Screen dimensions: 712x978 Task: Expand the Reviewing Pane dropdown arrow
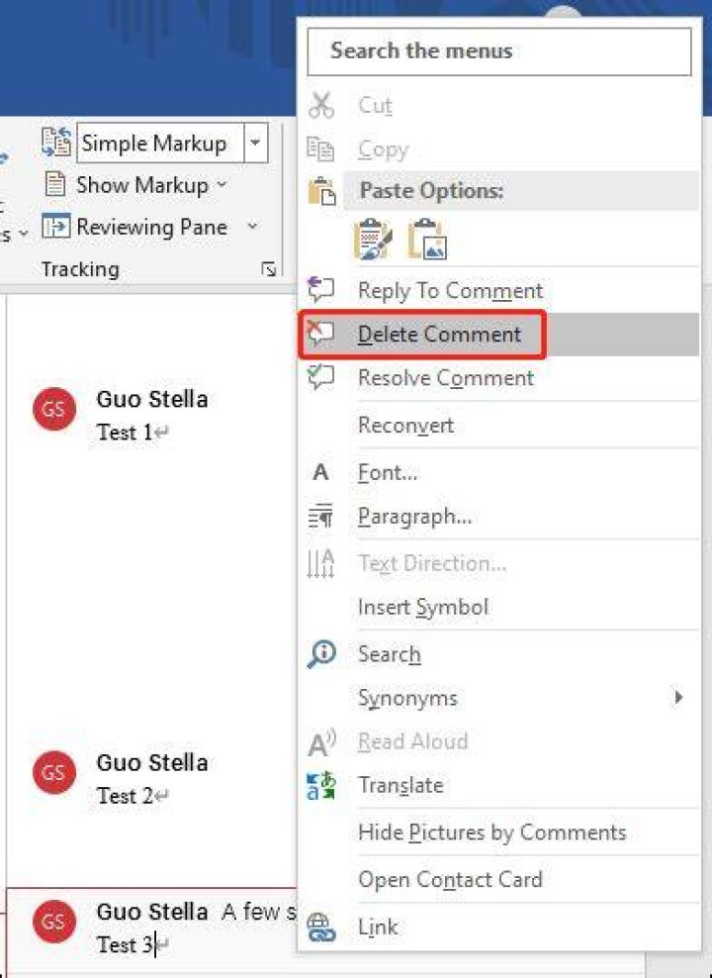point(252,227)
